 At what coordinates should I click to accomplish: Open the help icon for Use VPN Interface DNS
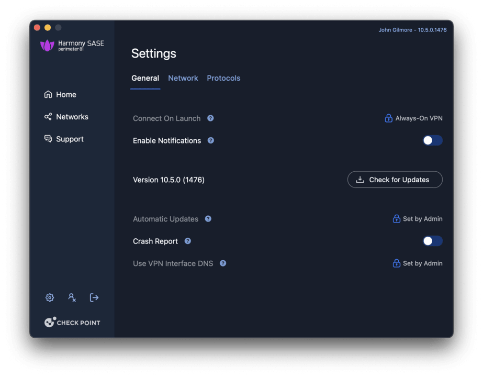pos(223,263)
